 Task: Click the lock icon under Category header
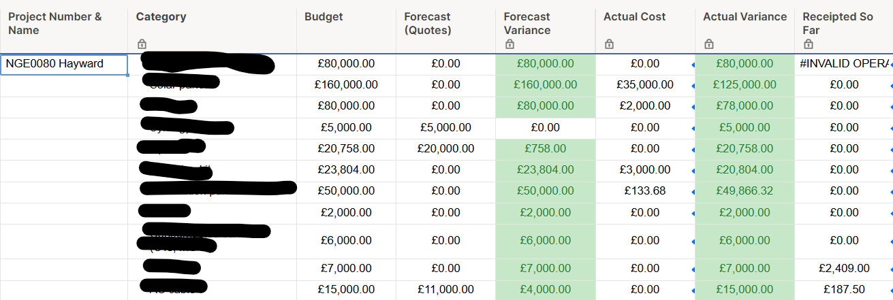click(142, 44)
